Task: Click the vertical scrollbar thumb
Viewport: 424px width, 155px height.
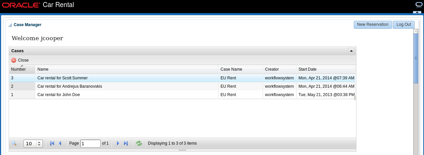Action: click(416, 58)
